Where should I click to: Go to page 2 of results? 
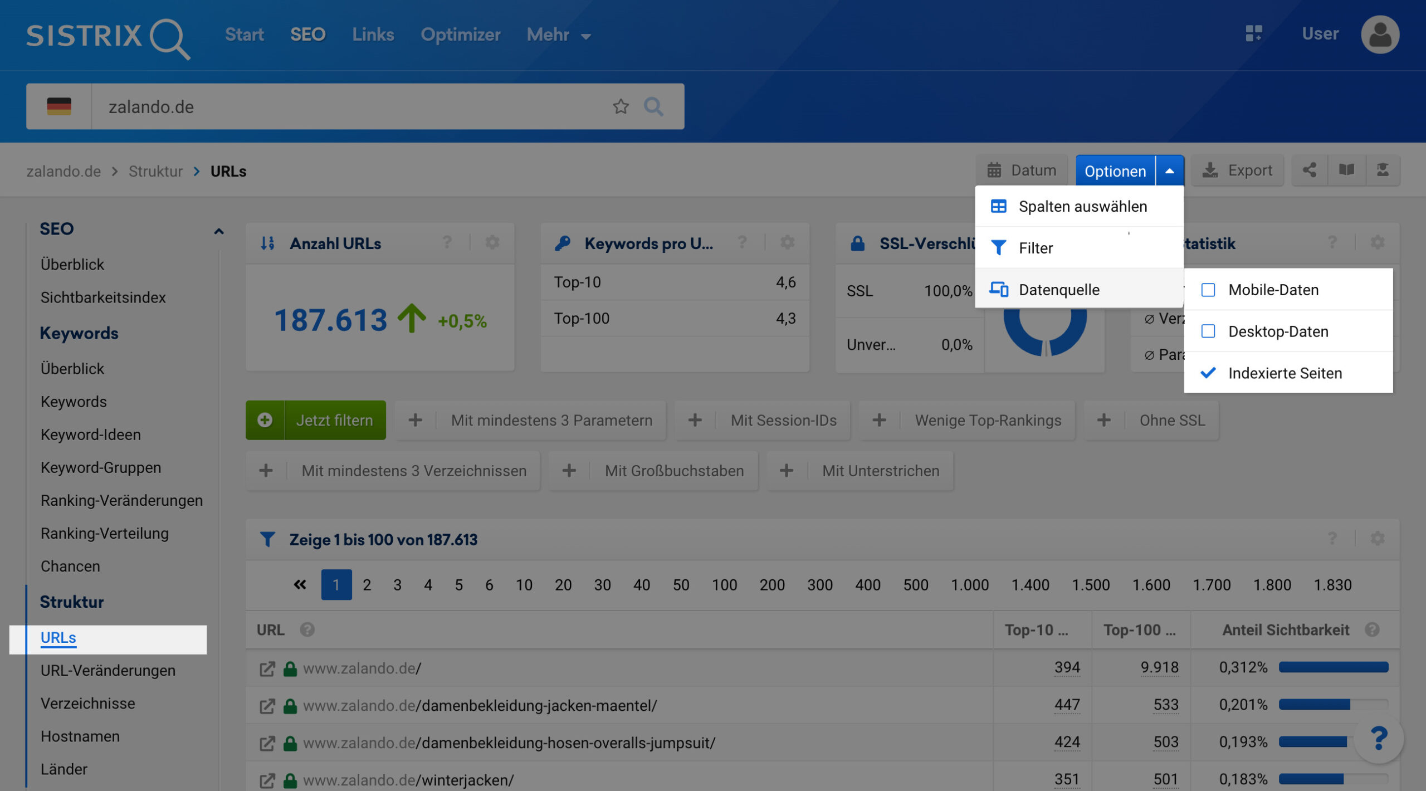pos(367,585)
